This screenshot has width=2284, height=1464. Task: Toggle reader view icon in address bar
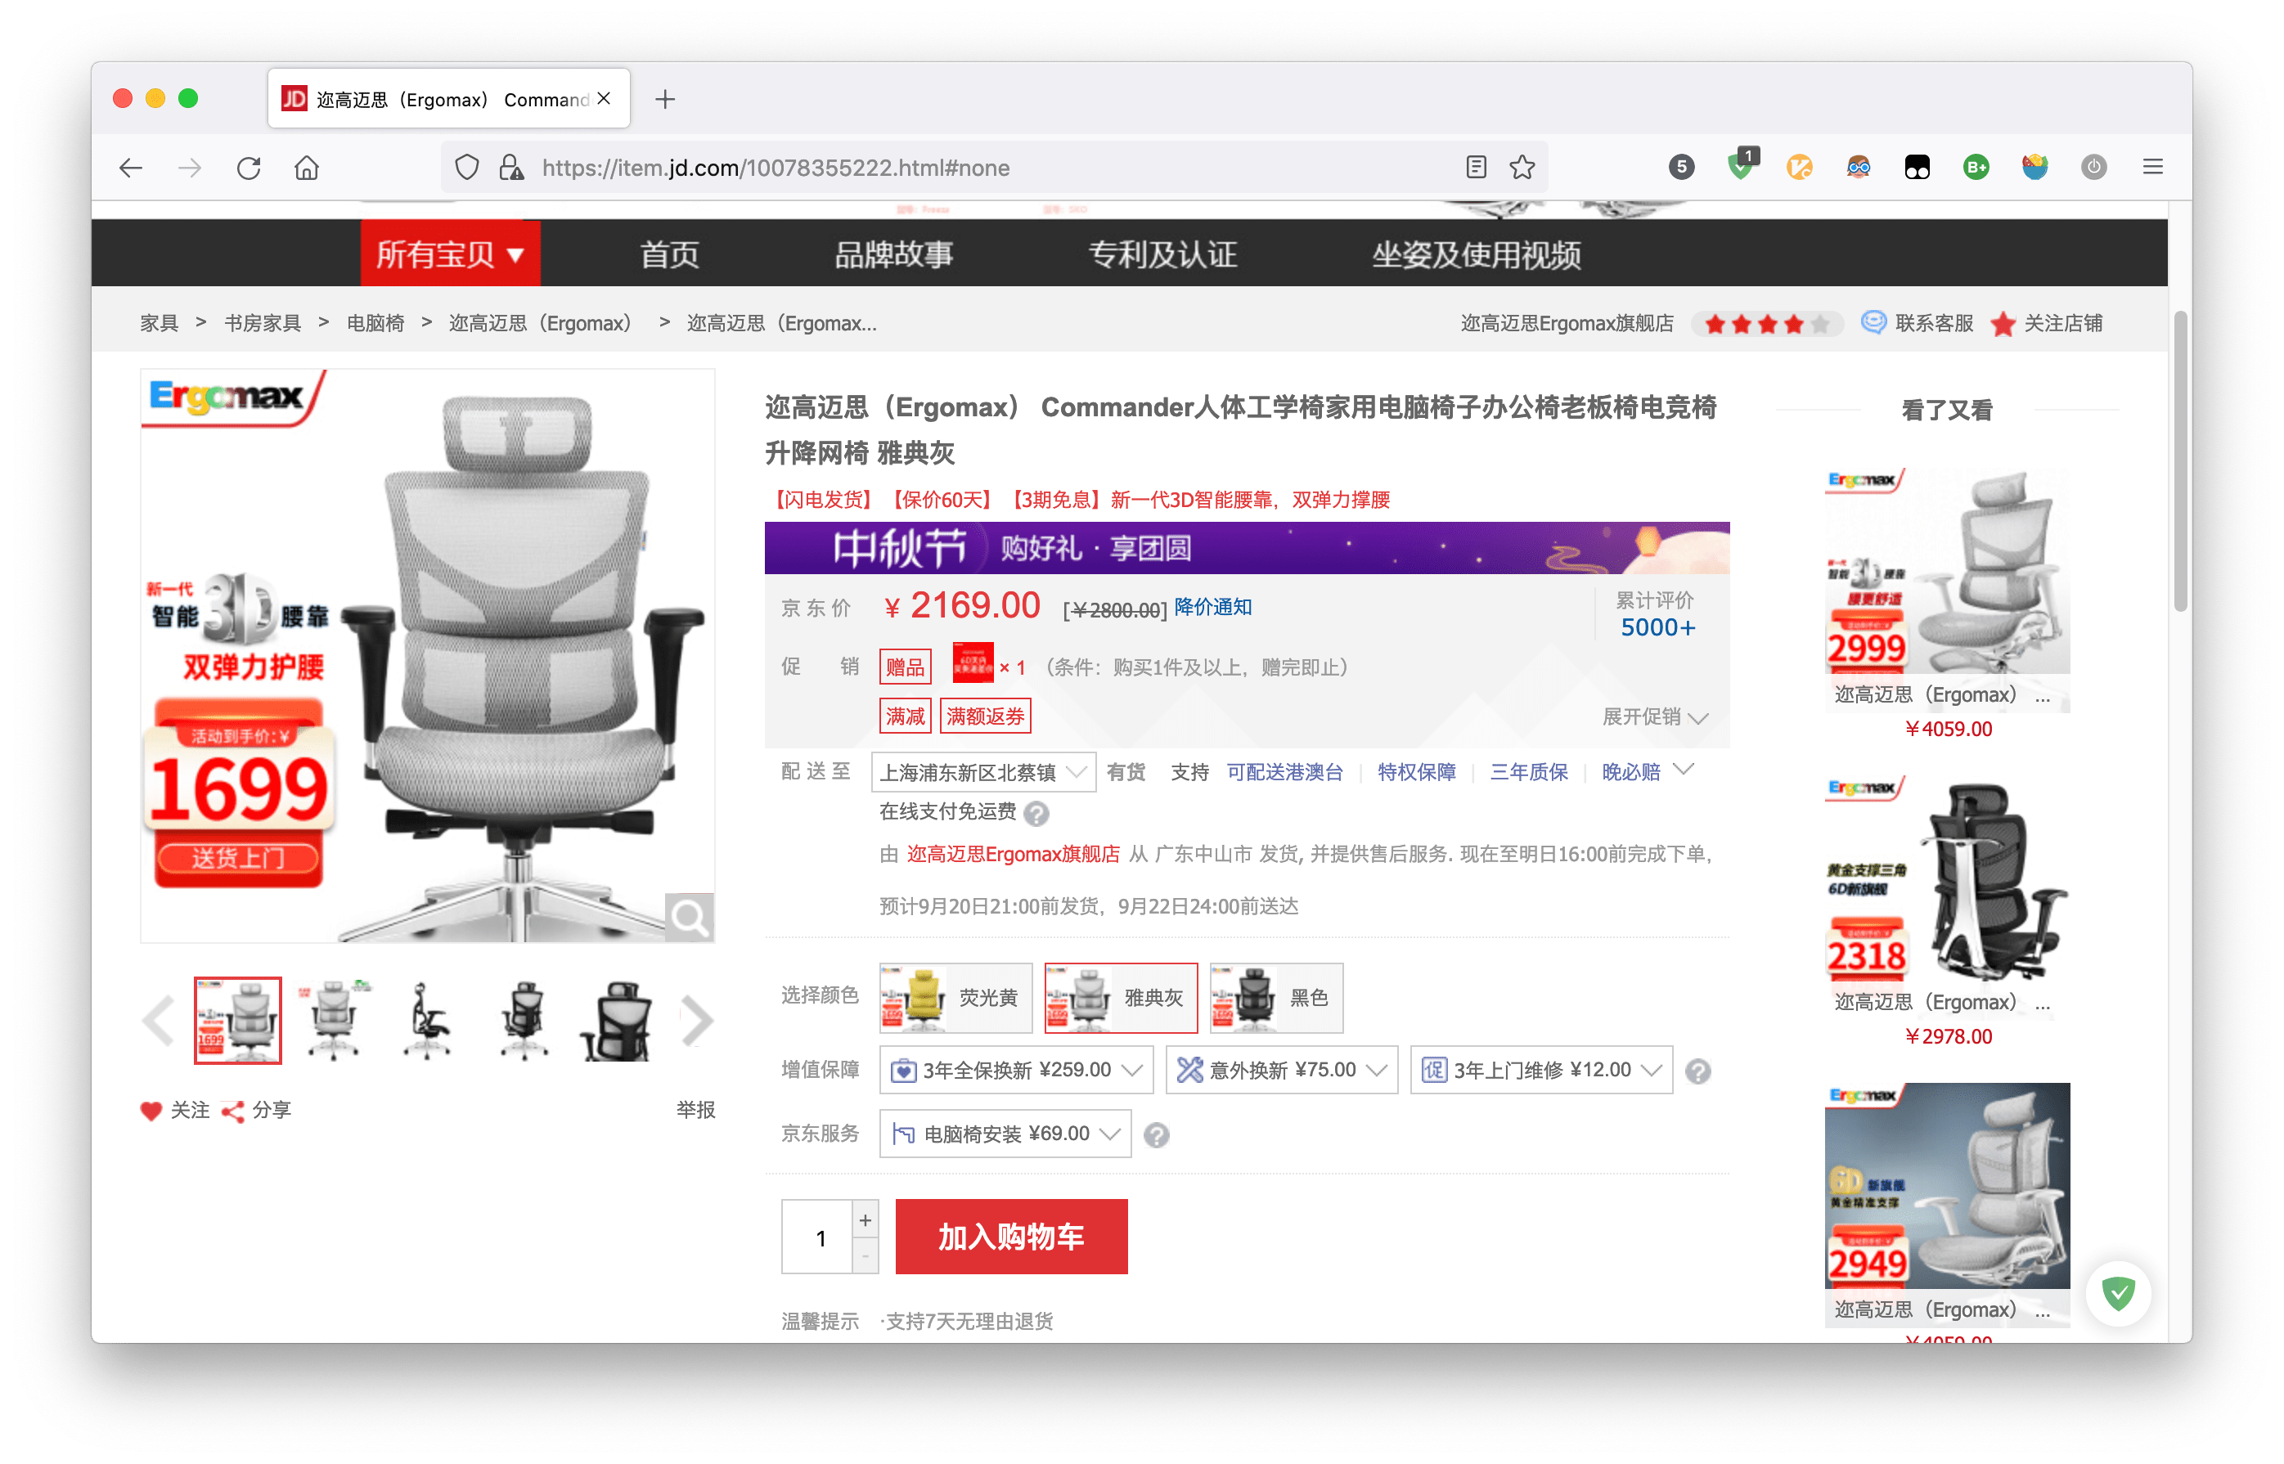point(1475,168)
